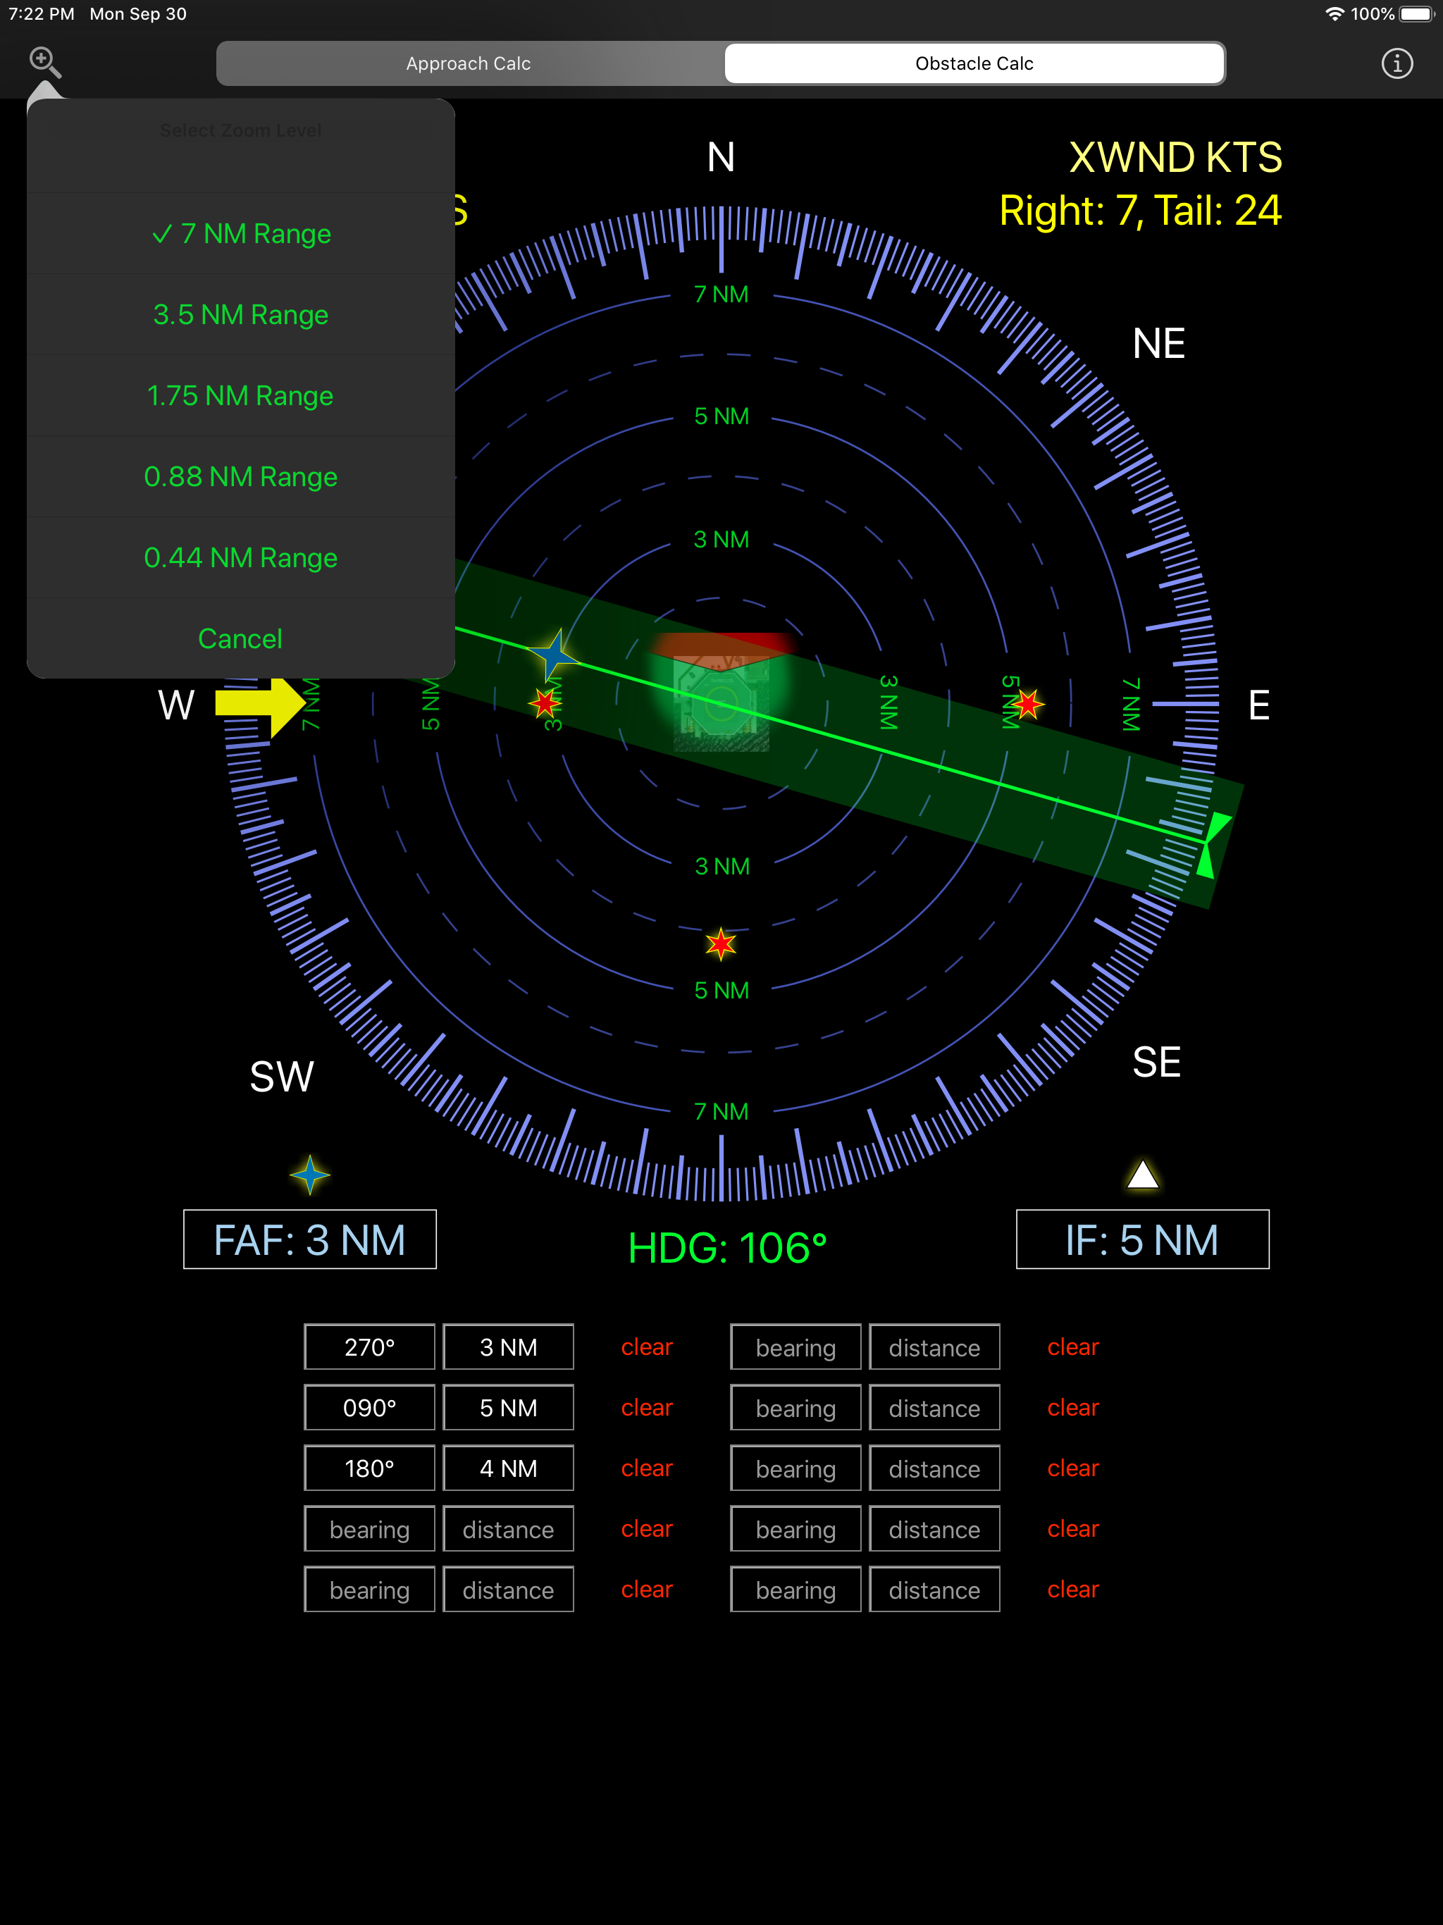This screenshot has height=1925, width=1443.
Task: Select the Obstacle Calc tab
Action: pos(974,63)
